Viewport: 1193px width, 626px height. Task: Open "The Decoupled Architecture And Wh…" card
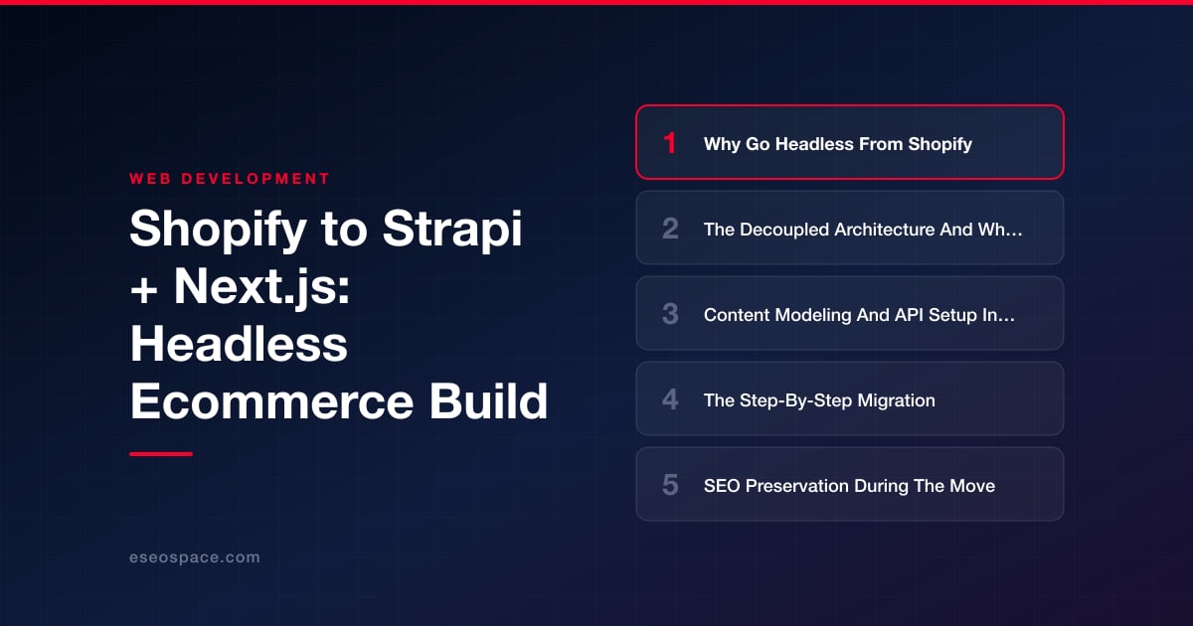(850, 228)
